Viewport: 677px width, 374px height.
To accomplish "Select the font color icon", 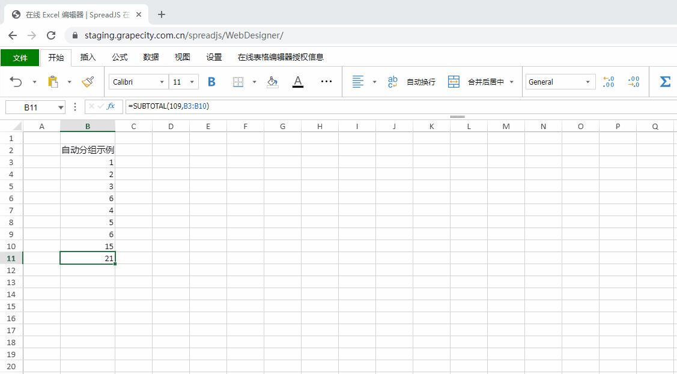I will [x=297, y=81].
